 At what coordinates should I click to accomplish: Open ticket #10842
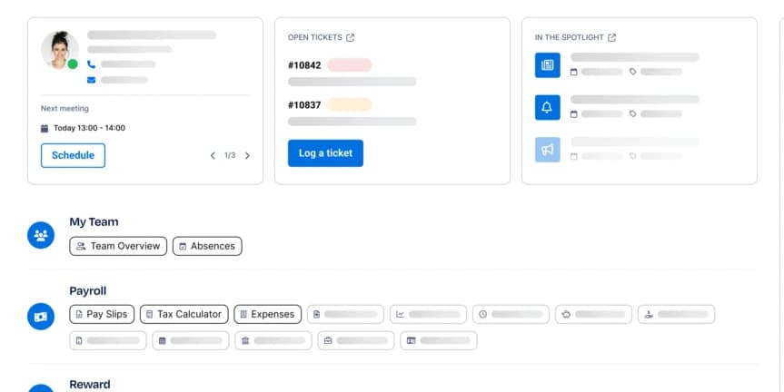point(304,65)
